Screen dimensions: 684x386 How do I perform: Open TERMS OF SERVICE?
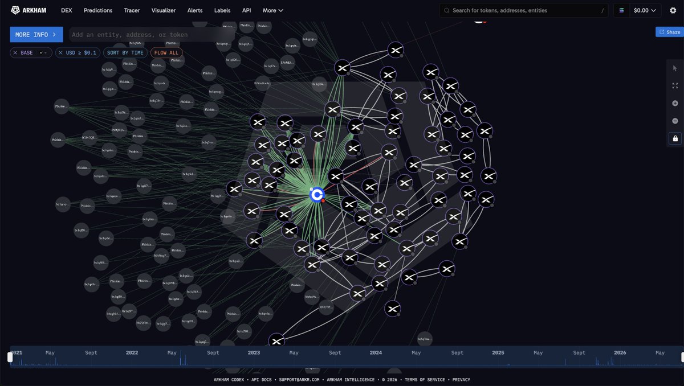click(426, 380)
